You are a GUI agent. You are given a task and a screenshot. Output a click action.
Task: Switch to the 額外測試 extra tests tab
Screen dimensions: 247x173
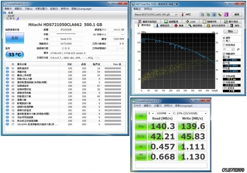(x=231, y=22)
